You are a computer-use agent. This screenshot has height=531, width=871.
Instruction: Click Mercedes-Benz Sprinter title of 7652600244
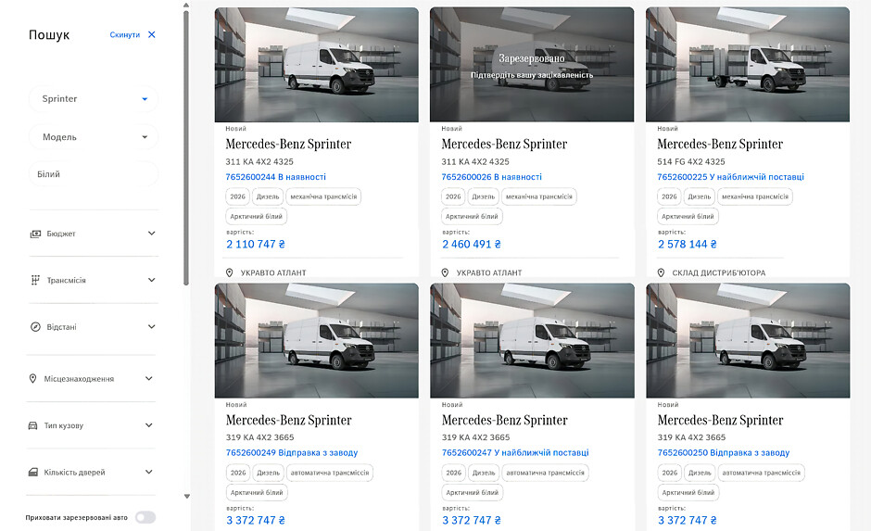(288, 144)
